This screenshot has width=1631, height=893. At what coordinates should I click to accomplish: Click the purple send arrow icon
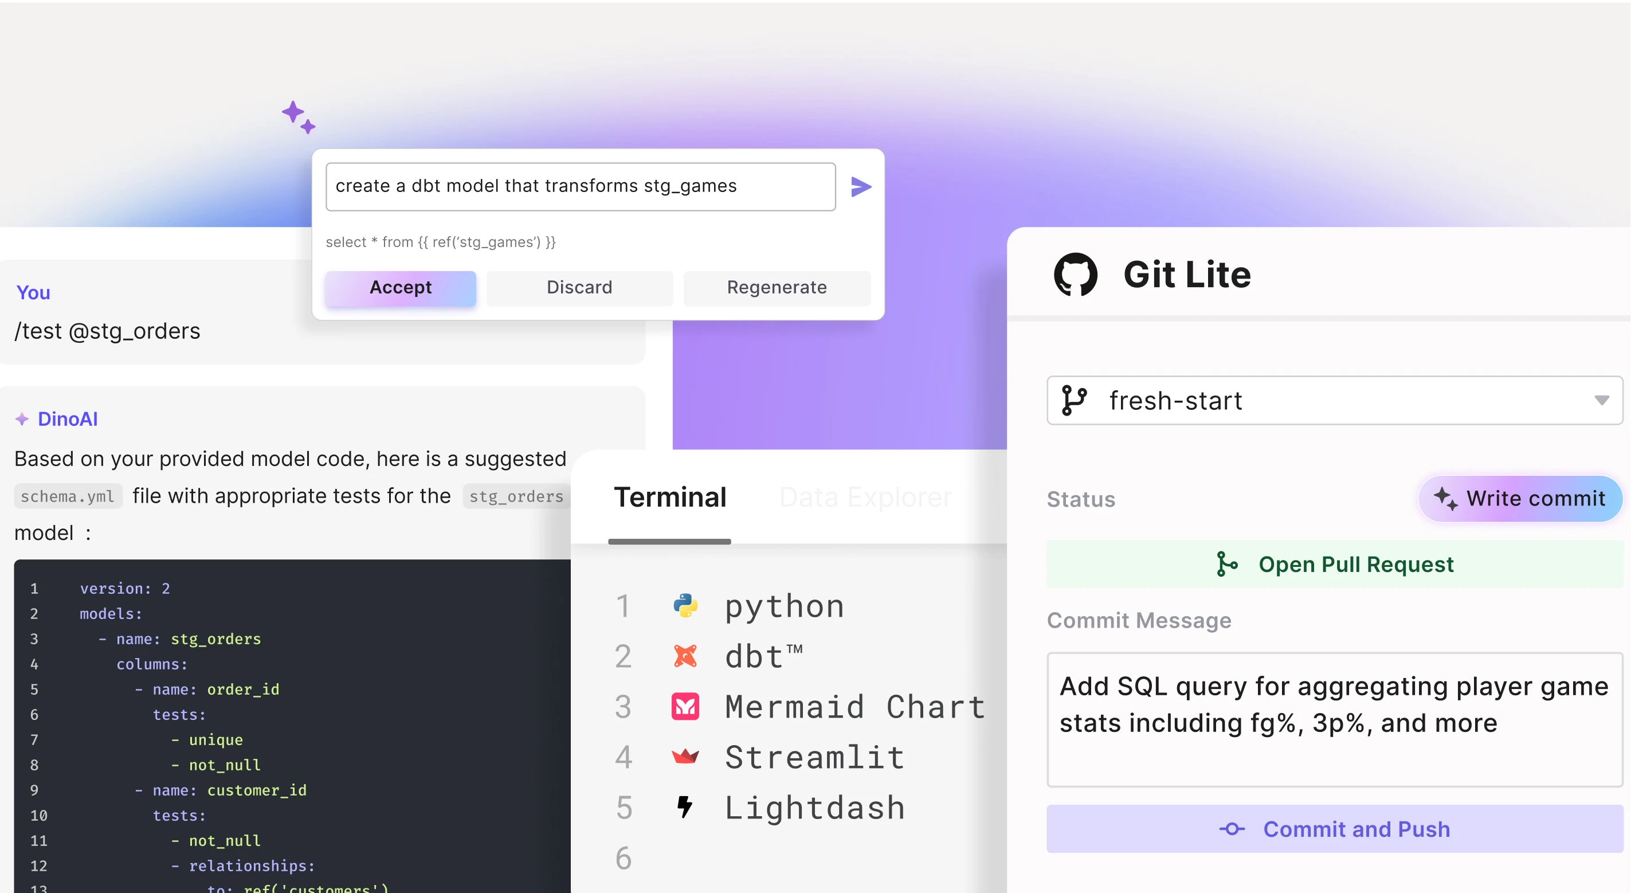860,187
